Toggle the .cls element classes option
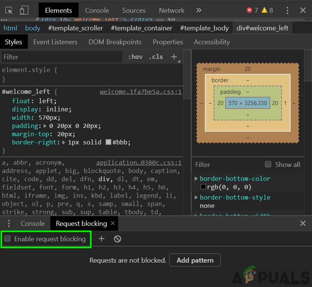The width and height of the screenshot is (312, 287). tap(156, 57)
